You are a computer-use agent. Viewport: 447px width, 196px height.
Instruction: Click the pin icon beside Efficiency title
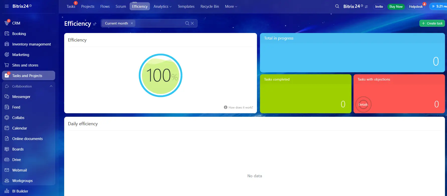(95, 24)
